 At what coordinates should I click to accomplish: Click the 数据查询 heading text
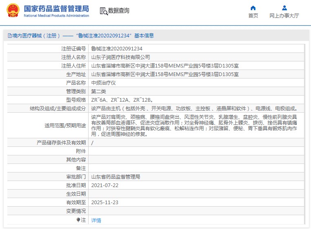coord(119,11)
